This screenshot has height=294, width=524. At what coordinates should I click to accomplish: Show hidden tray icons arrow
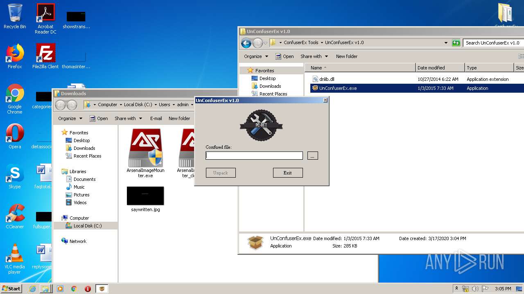tap(457, 289)
